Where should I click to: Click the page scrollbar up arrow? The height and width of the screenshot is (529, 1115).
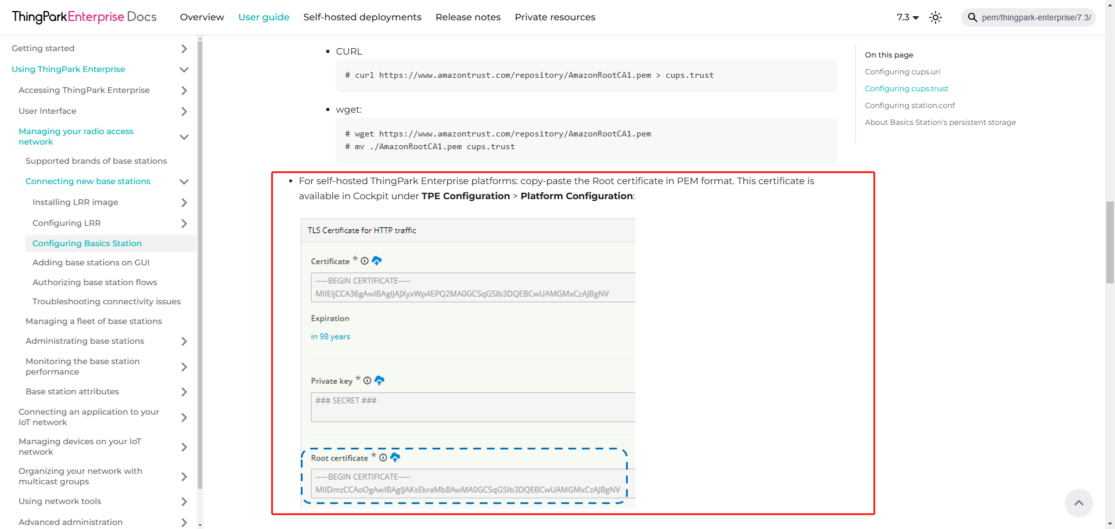1110,3
